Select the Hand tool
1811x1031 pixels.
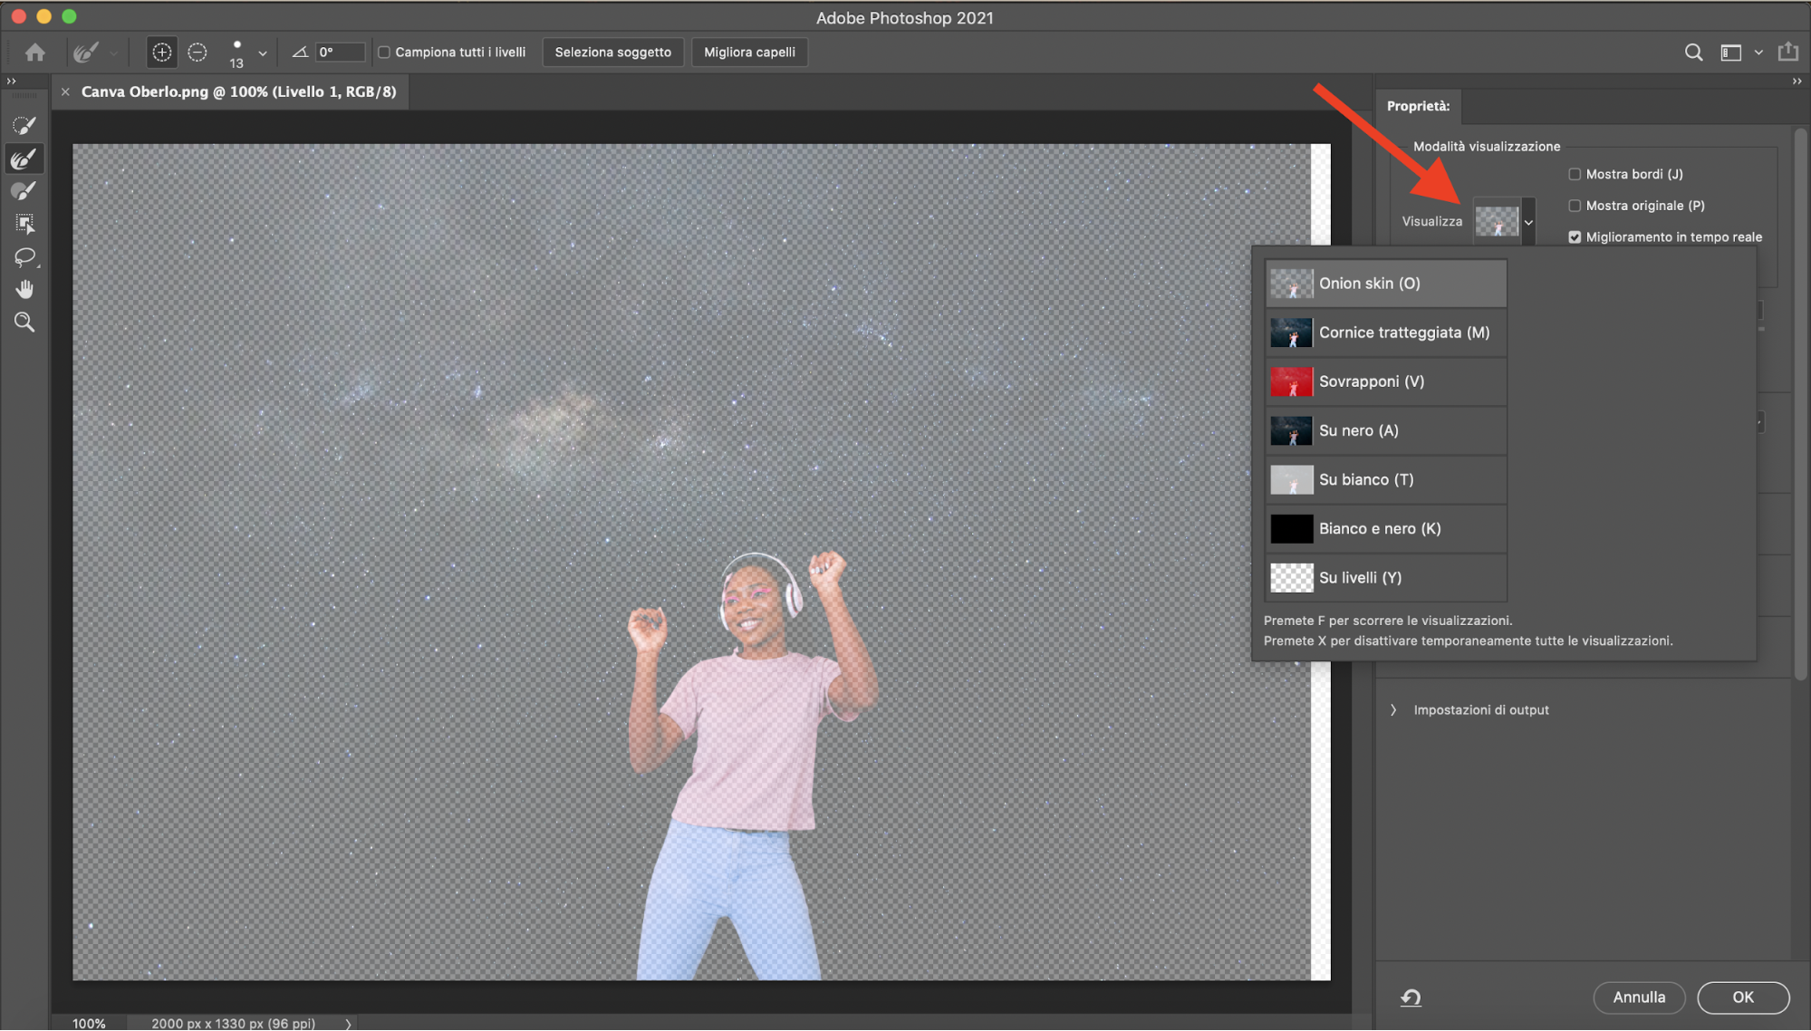[24, 290]
